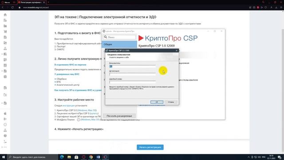Screen dimensions: 284x160
Task: Click the red adblock shield icon in toolbar
Action: pos(258,8)
